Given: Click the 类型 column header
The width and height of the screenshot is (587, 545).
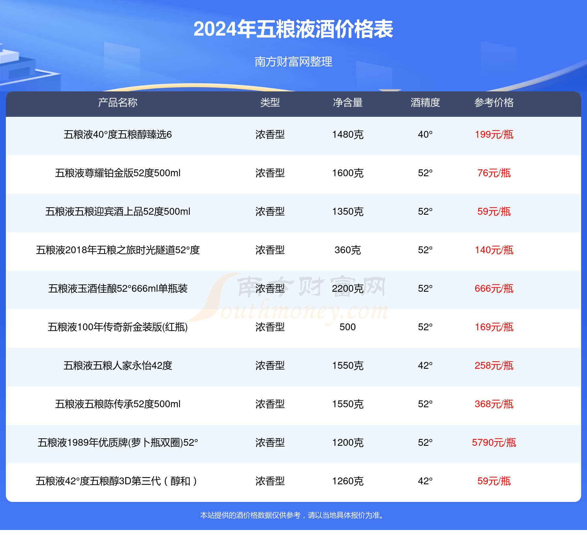Looking at the screenshot, I should [270, 102].
